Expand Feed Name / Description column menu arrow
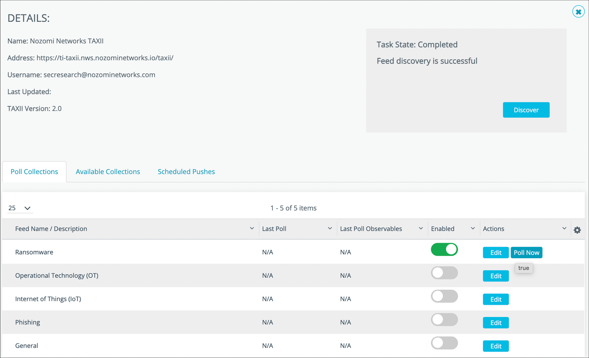 click(x=252, y=228)
